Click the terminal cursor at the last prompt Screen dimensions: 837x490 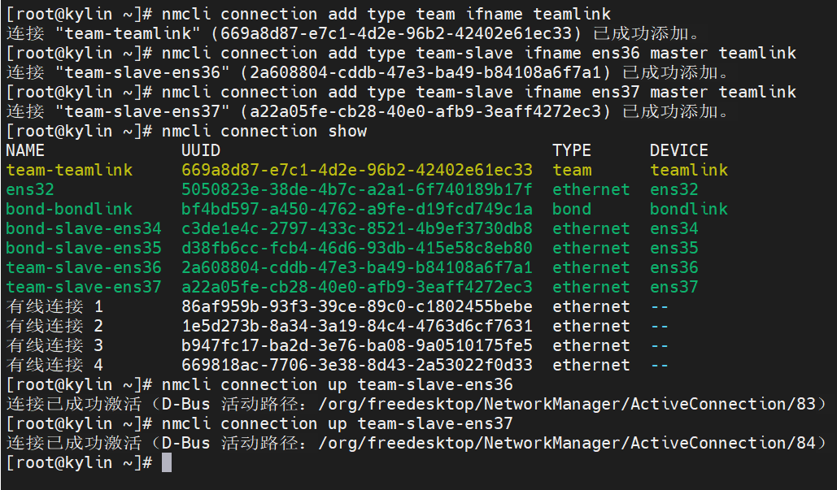(x=167, y=462)
